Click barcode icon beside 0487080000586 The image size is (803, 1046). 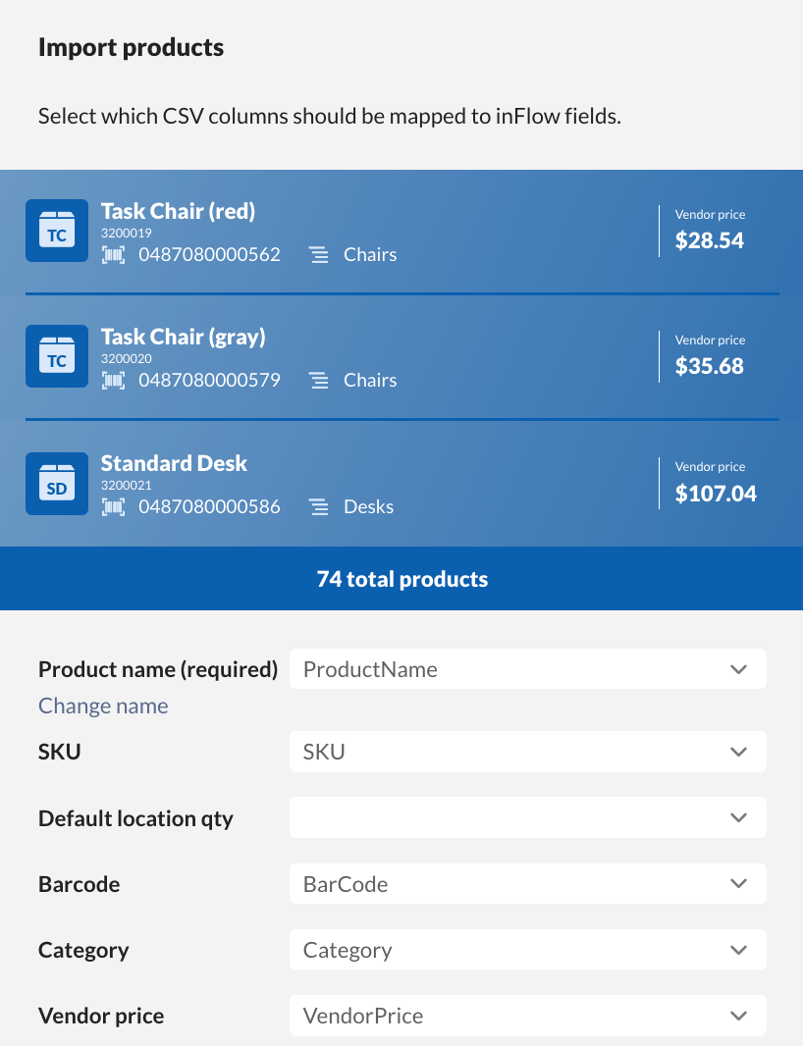pyautogui.click(x=114, y=507)
